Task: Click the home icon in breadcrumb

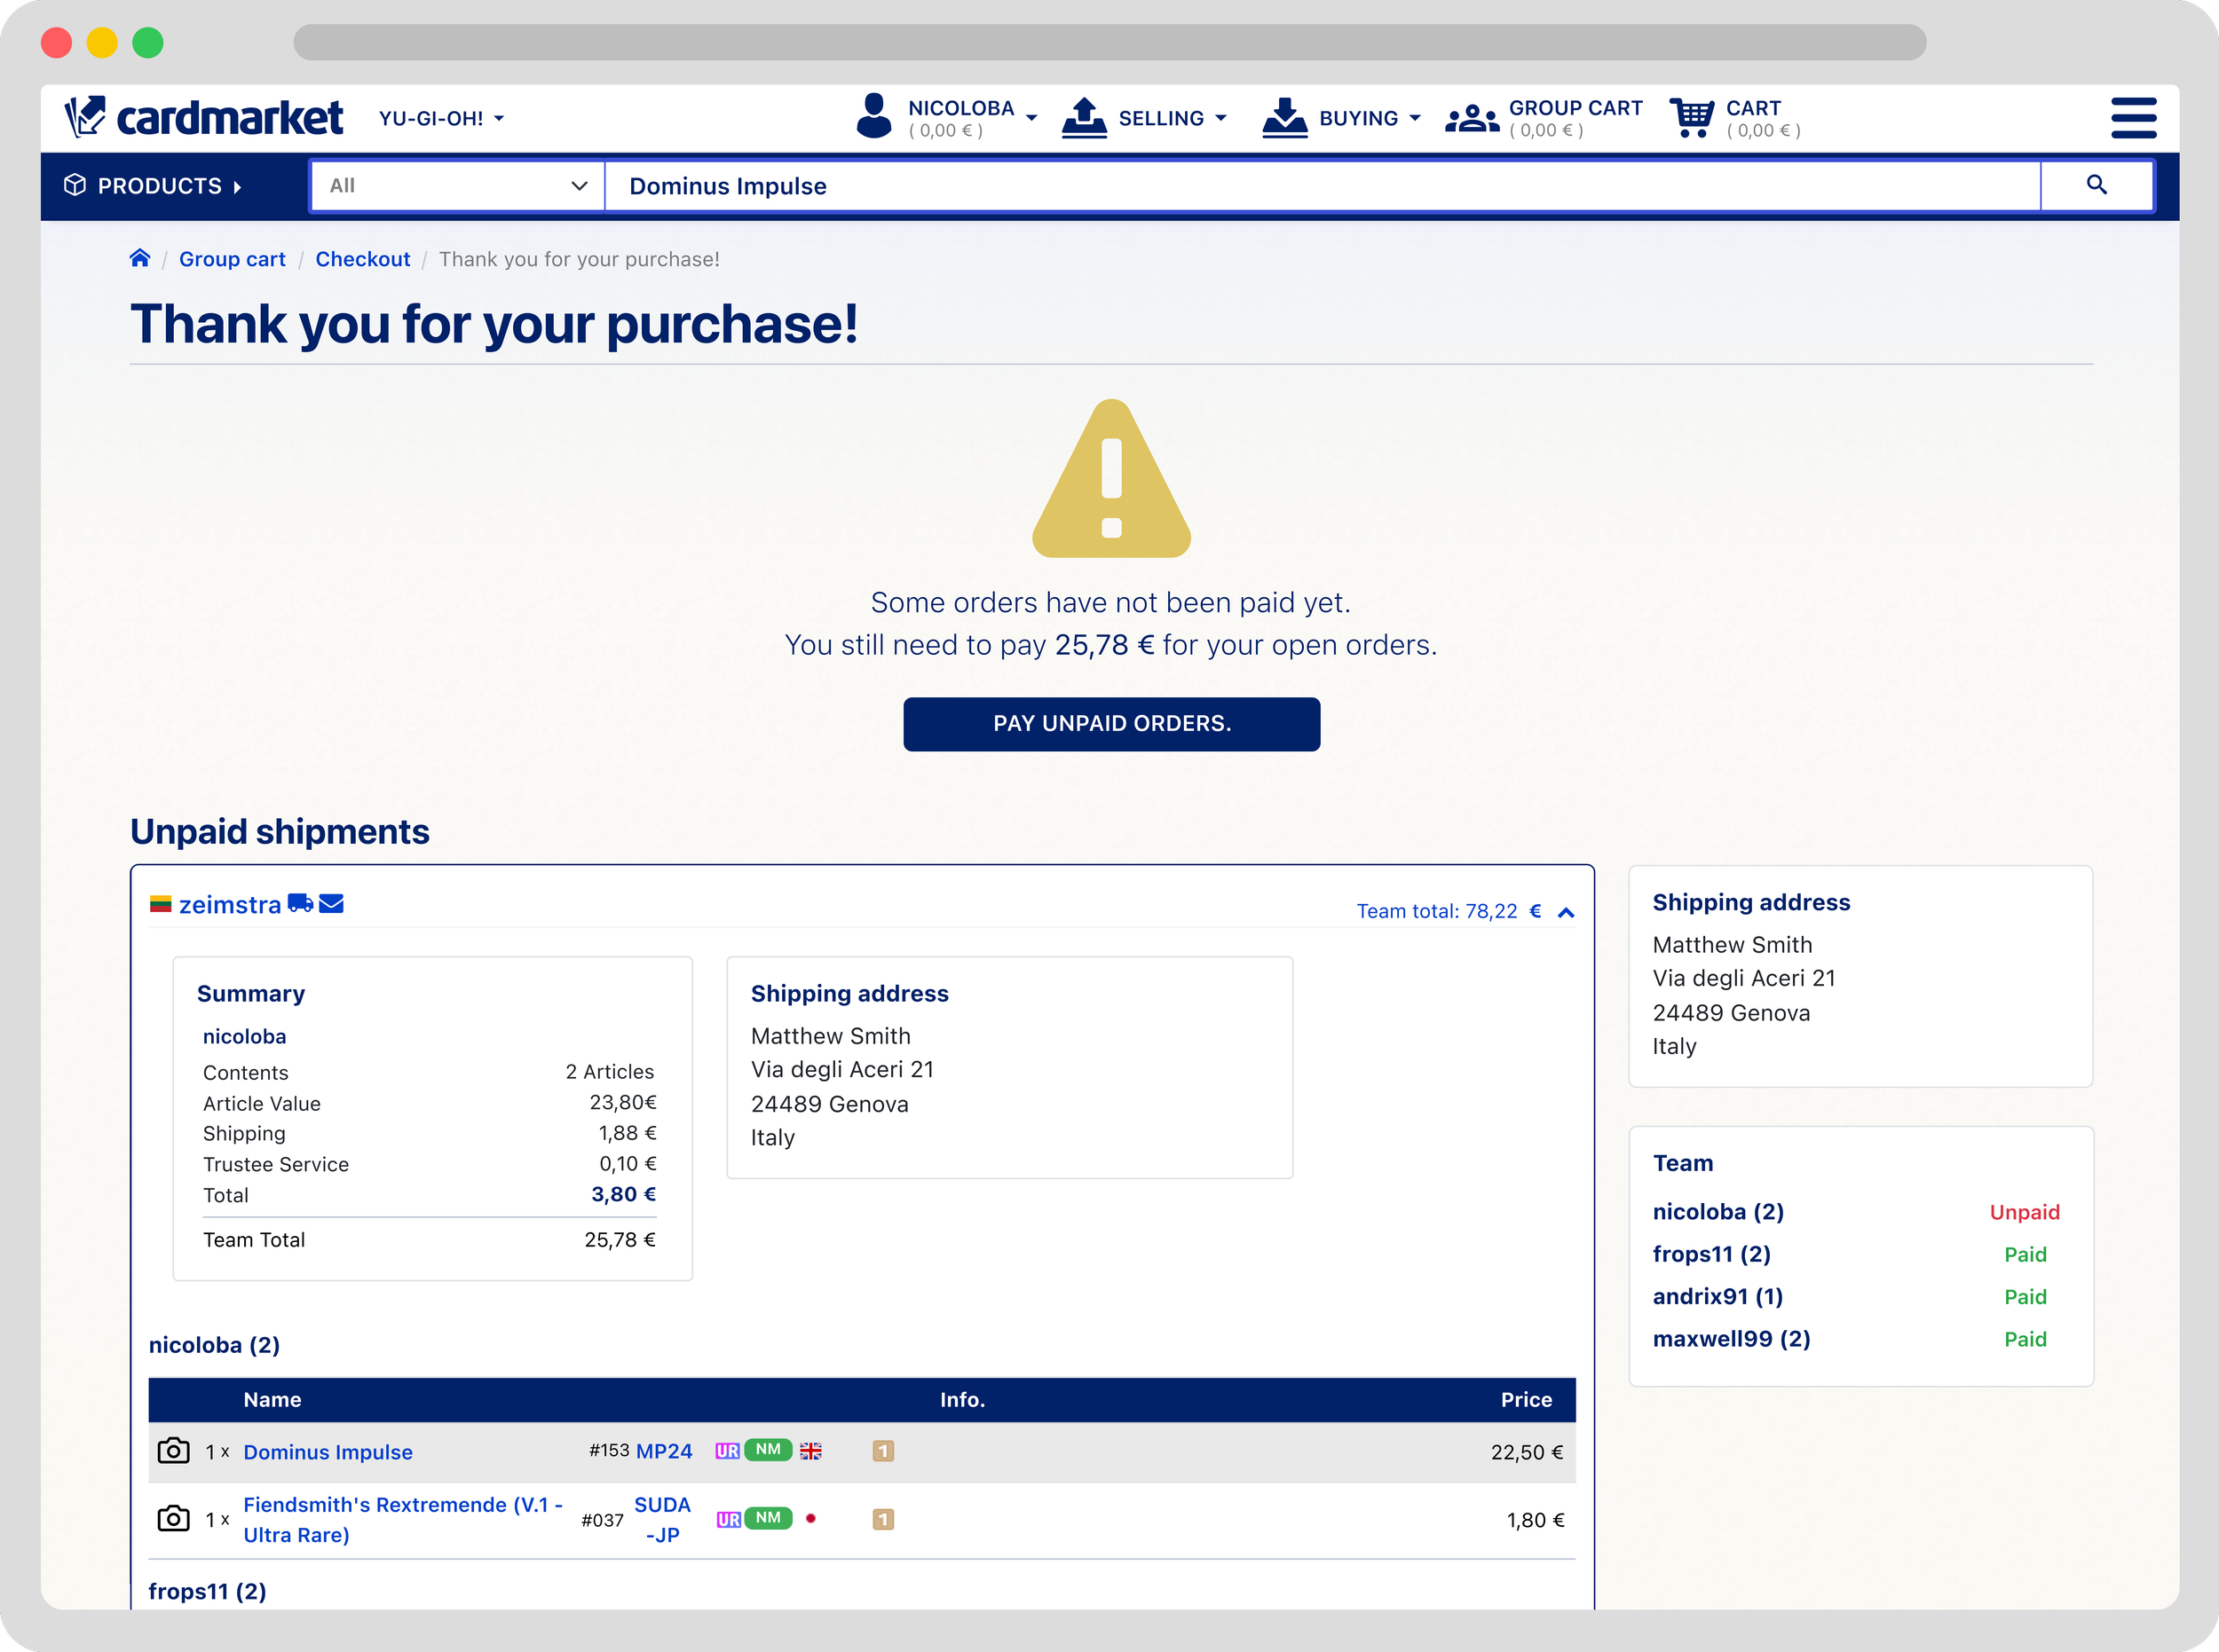Action: point(140,258)
